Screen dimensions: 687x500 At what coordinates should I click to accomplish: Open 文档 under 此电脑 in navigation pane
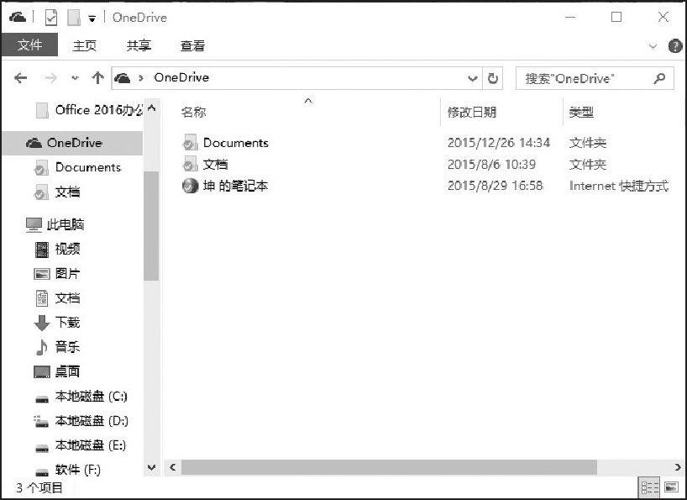coord(57,298)
